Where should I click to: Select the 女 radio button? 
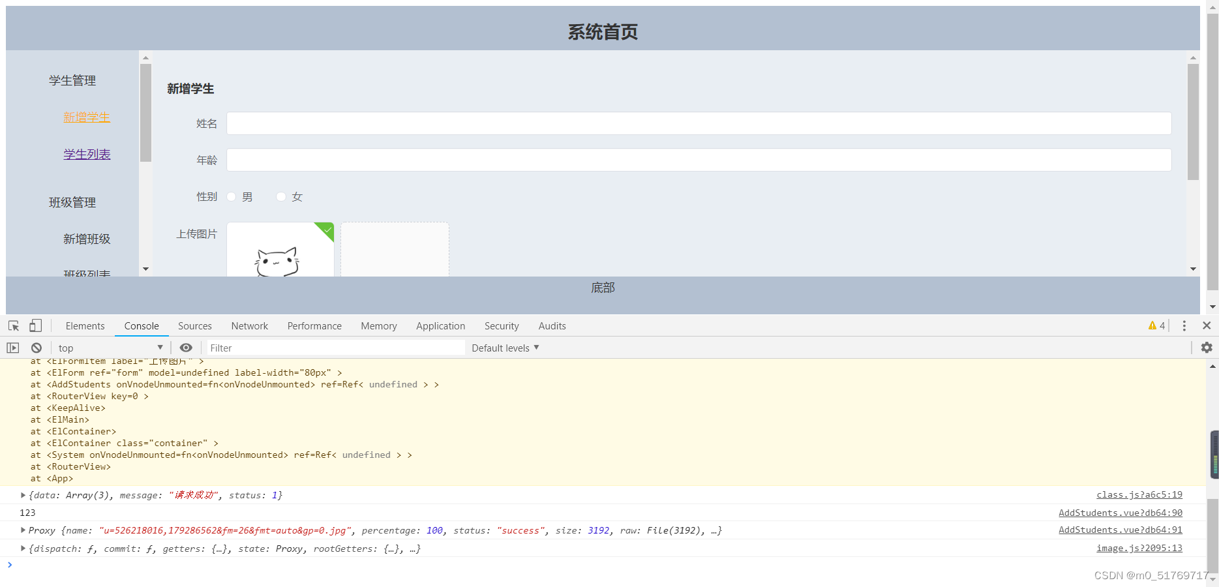pyautogui.click(x=281, y=196)
